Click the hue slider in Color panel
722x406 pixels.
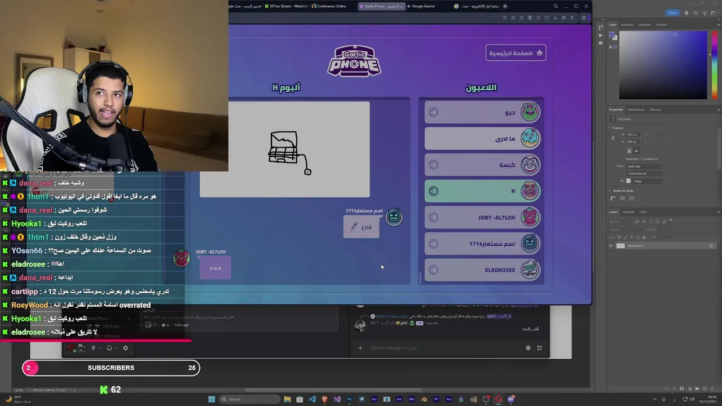[715, 65]
